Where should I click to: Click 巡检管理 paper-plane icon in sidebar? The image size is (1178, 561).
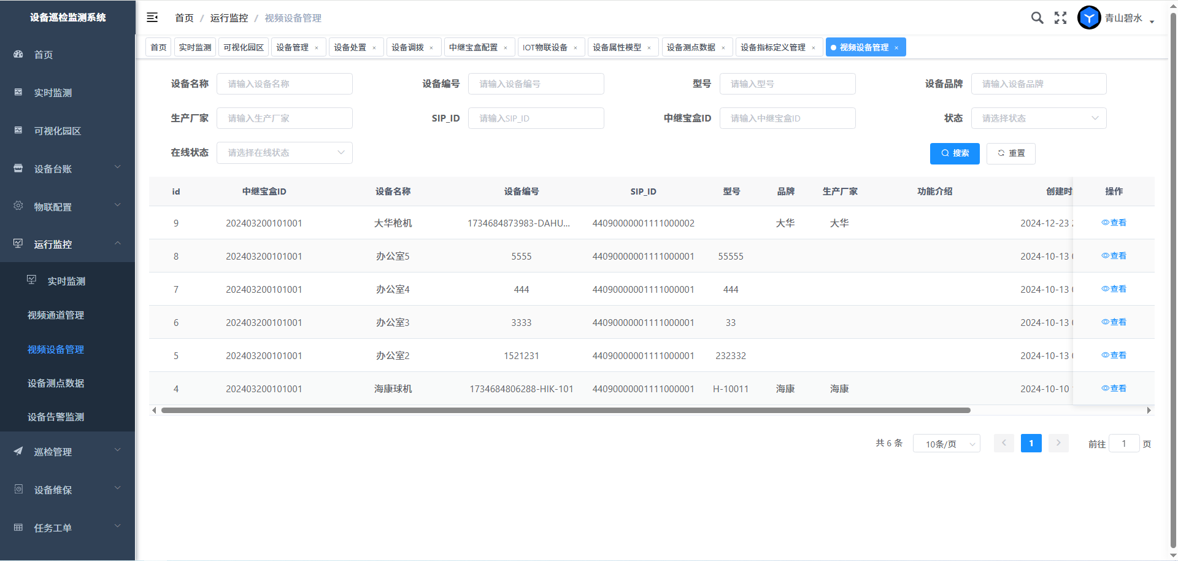click(18, 451)
